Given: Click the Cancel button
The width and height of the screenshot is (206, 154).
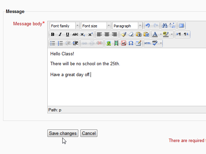Looking at the screenshot, I should [x=89, y=133].
